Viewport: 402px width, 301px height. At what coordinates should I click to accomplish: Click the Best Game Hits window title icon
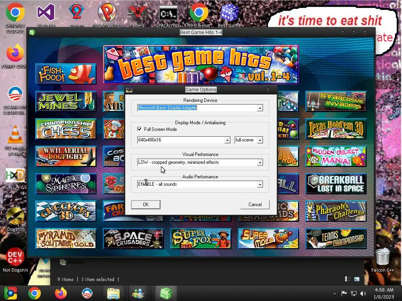click(32, 33)
